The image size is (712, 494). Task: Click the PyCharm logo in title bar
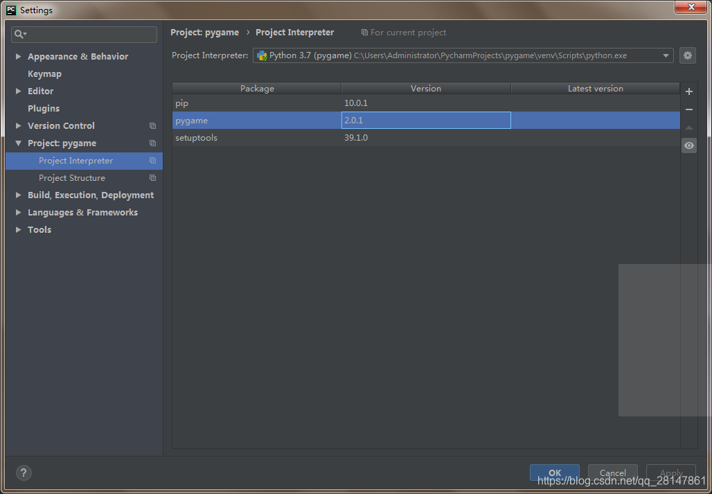[x=11, y=10]
